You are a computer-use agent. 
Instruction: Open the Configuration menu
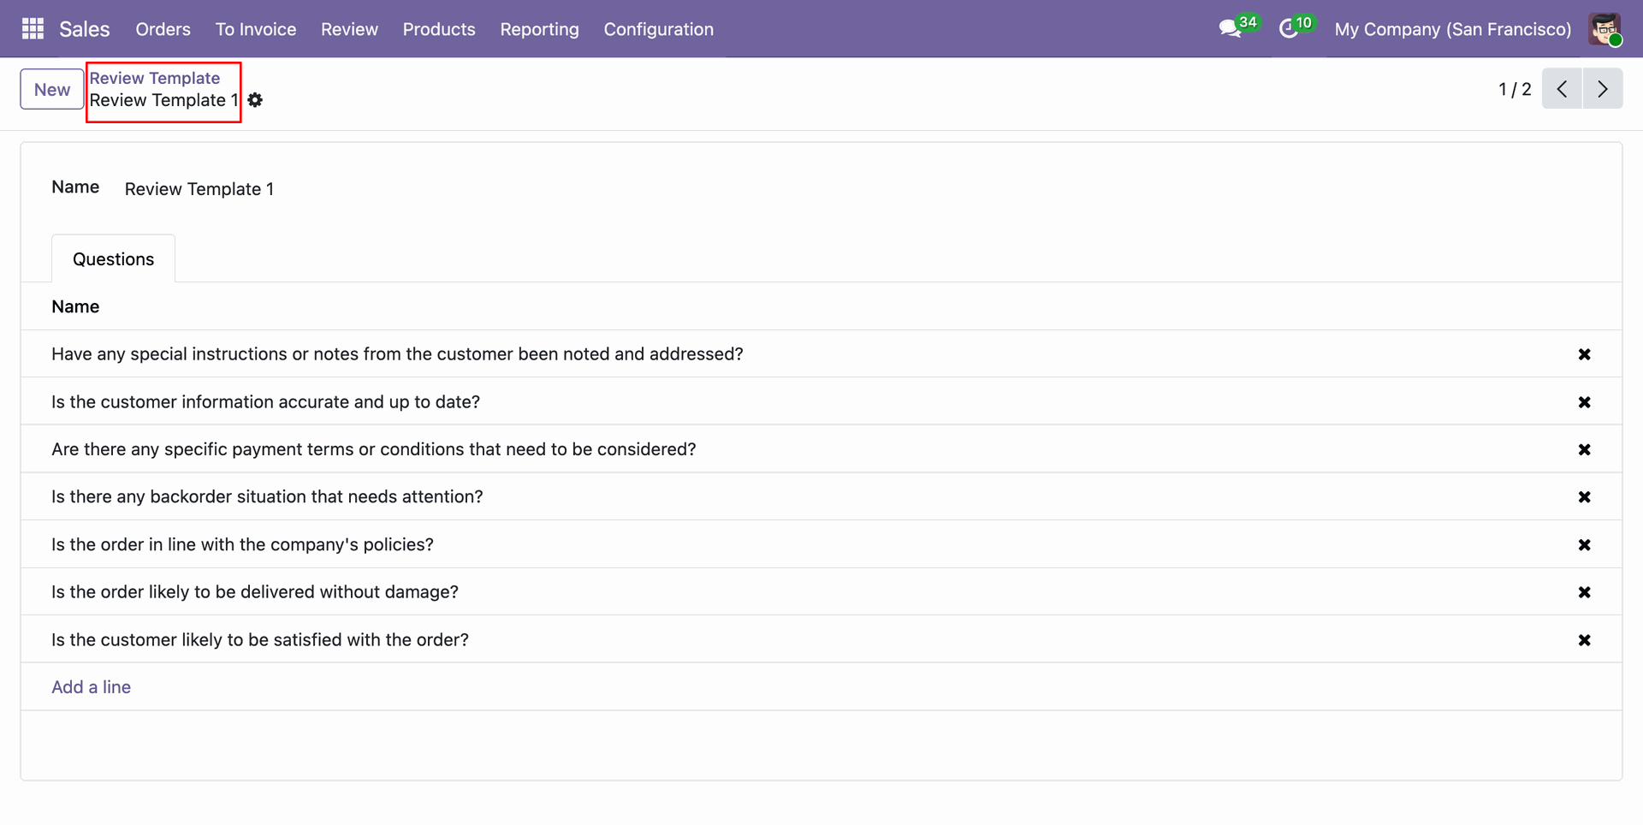pyautogui.click(x=658, y=29)
